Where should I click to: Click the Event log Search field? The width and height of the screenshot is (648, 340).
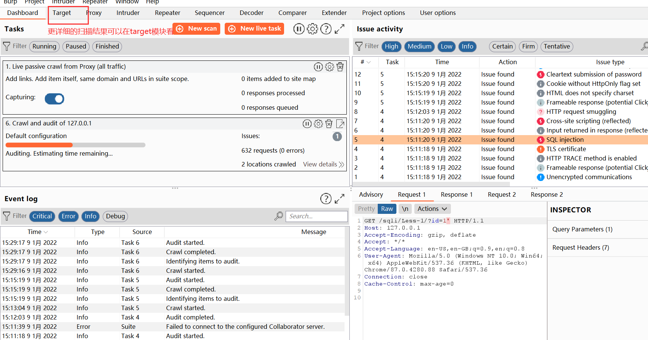pos(317,216)
